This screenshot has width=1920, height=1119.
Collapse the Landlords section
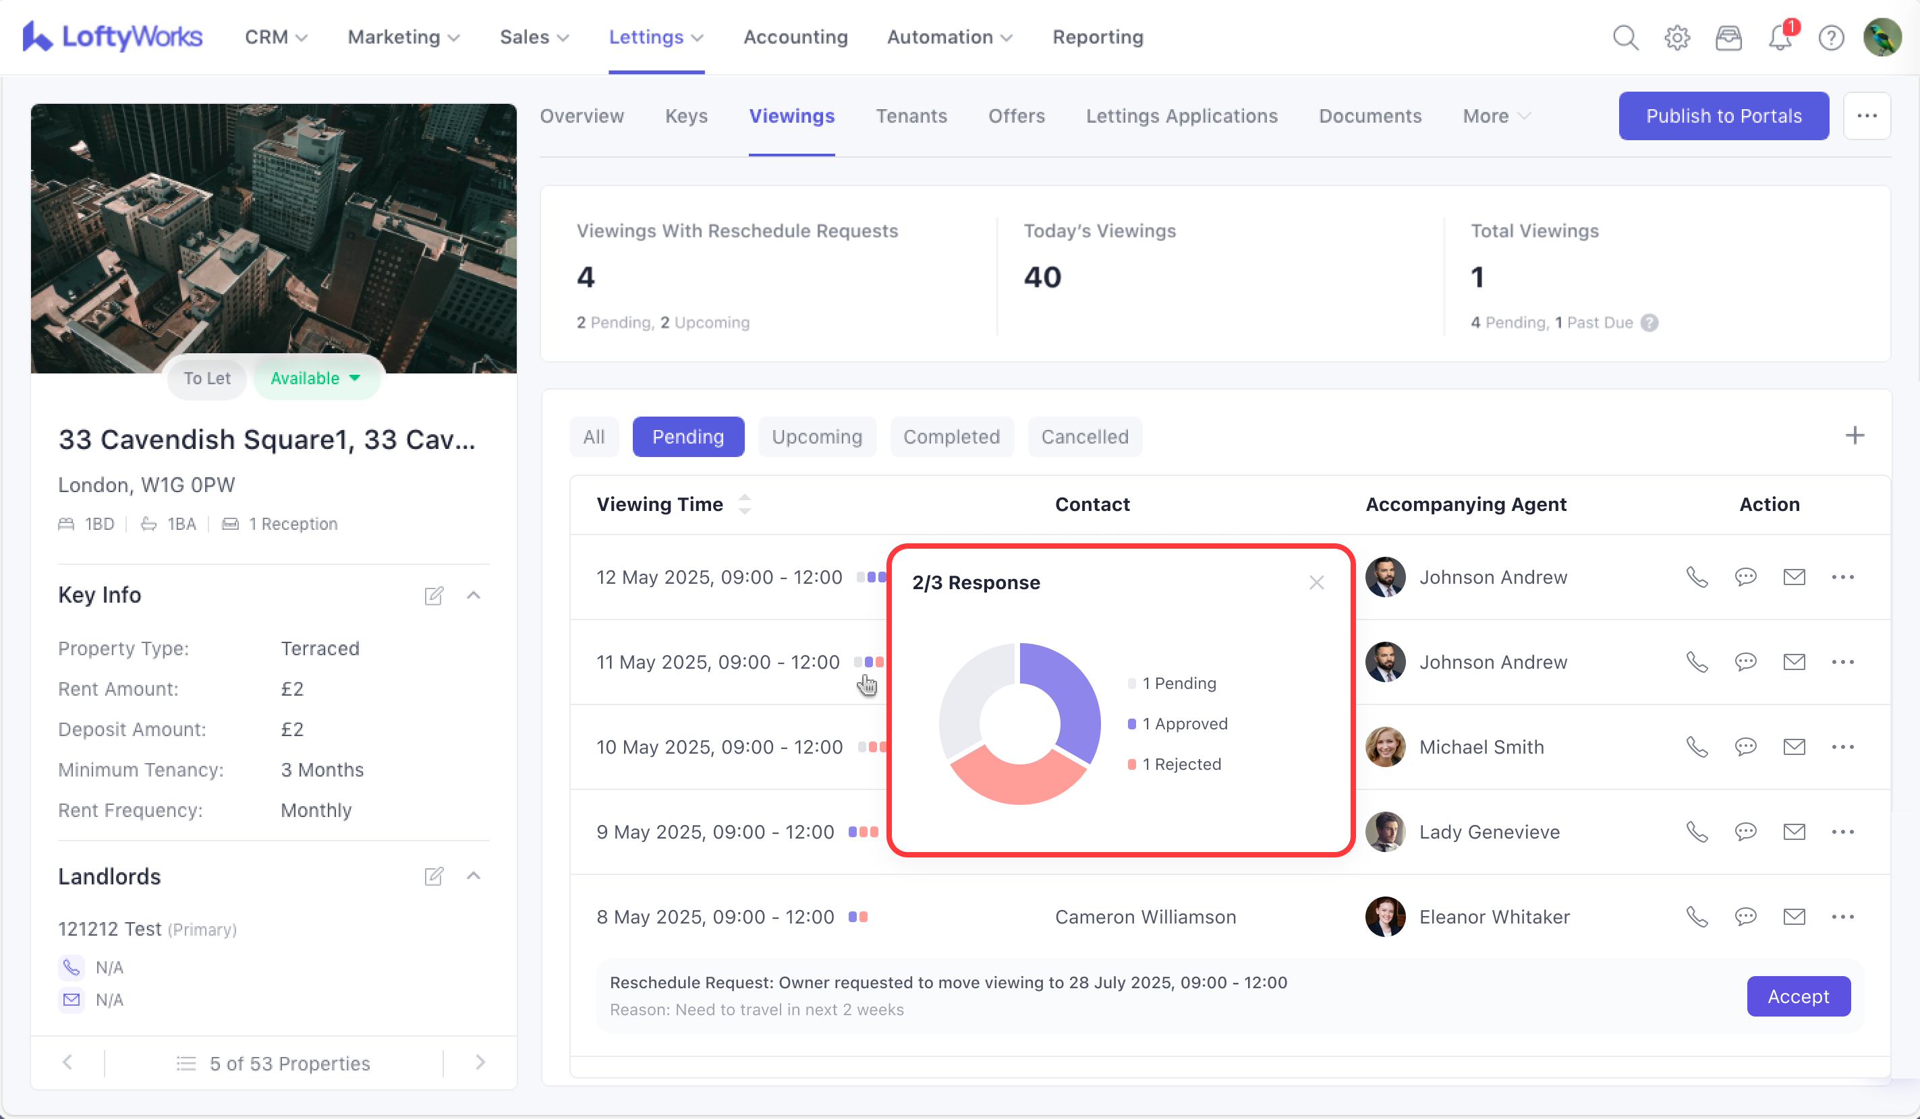(x=473, y=876)
